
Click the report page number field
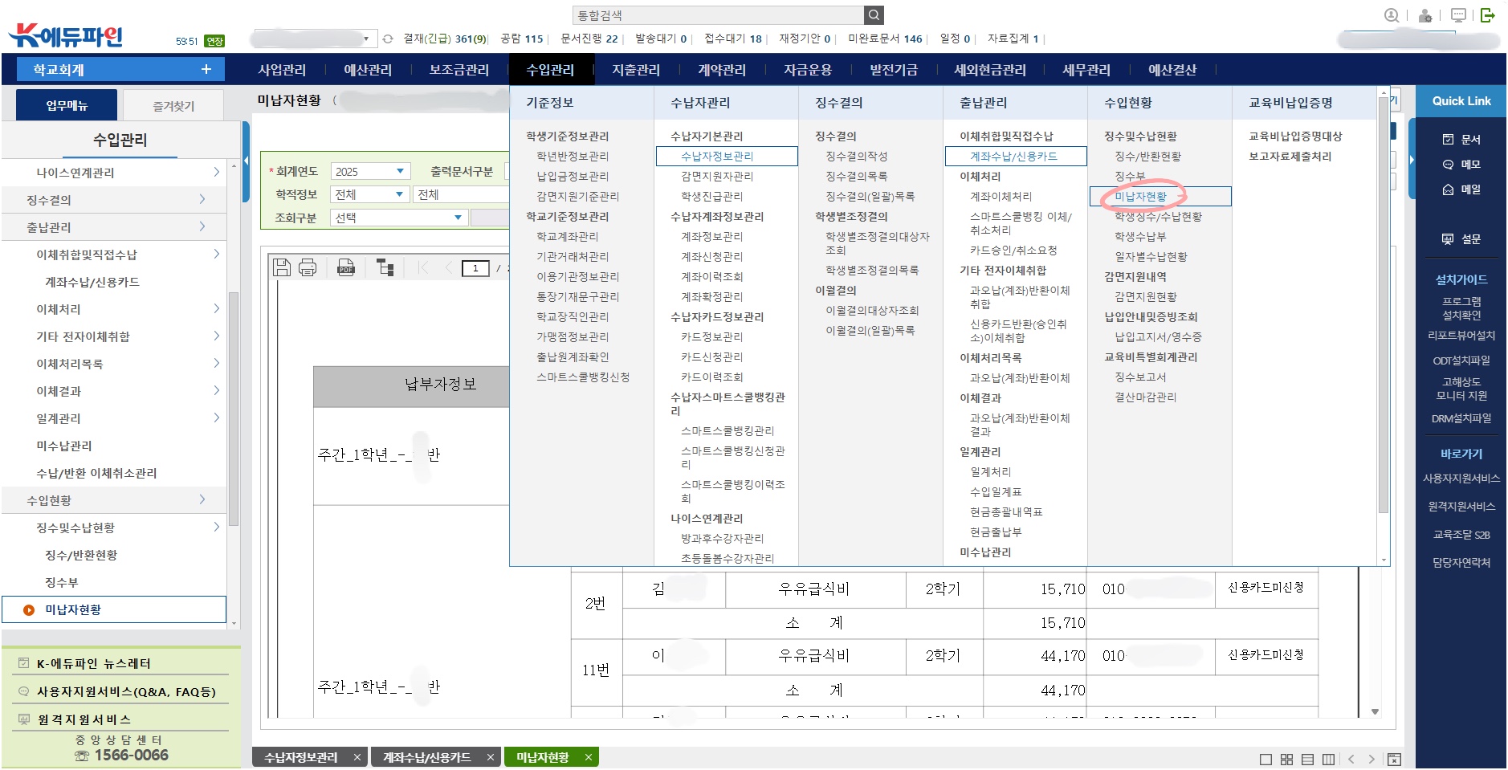pos(475,268)
